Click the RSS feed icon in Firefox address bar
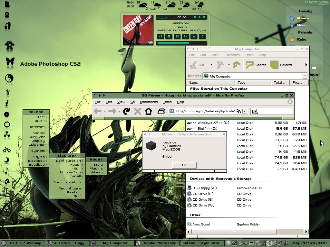 point(238,111)
